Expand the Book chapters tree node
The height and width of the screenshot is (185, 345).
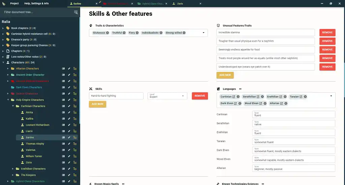click(3, 28)
